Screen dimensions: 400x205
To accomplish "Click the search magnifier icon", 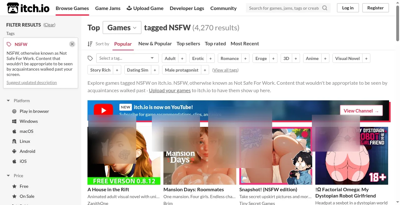I will (x=325, y=8).
